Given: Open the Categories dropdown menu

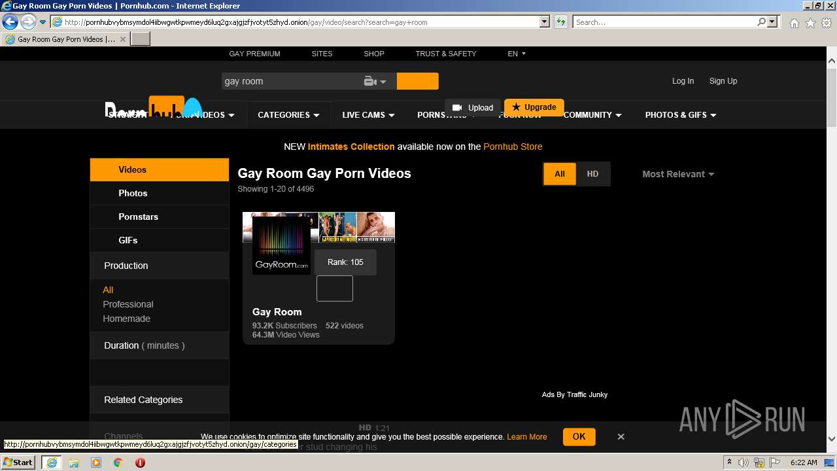Looking at the screenshot, I should [x=288, y=114].
